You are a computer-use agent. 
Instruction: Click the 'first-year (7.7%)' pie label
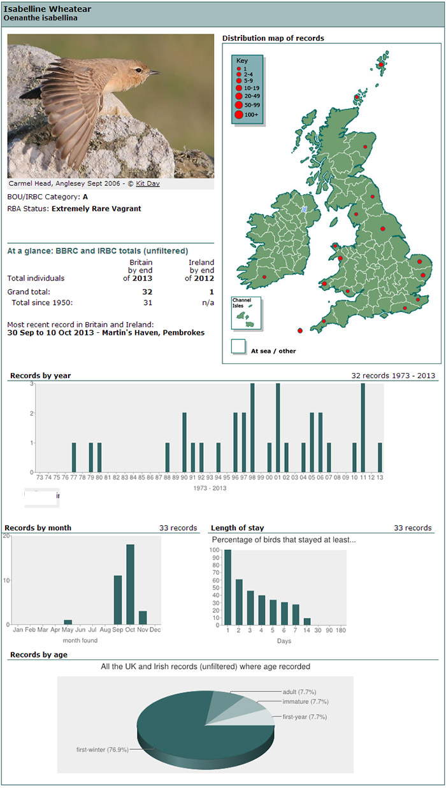click(305, 716)
